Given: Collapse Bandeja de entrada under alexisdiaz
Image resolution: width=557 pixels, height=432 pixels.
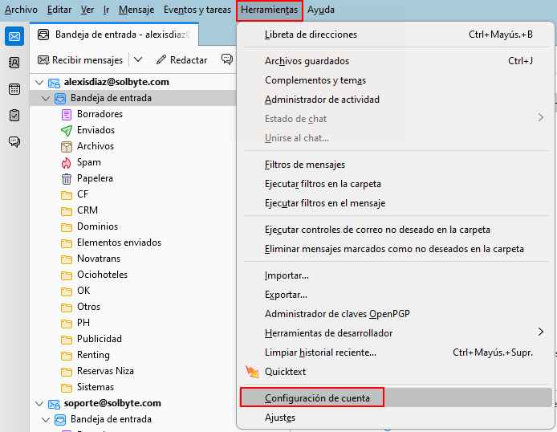Looking at the screenshot, I should [x=46, y=99].
